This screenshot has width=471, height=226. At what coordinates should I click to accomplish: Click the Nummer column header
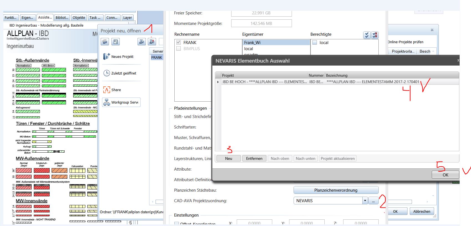pyautogui.click(x=316, y=75)
